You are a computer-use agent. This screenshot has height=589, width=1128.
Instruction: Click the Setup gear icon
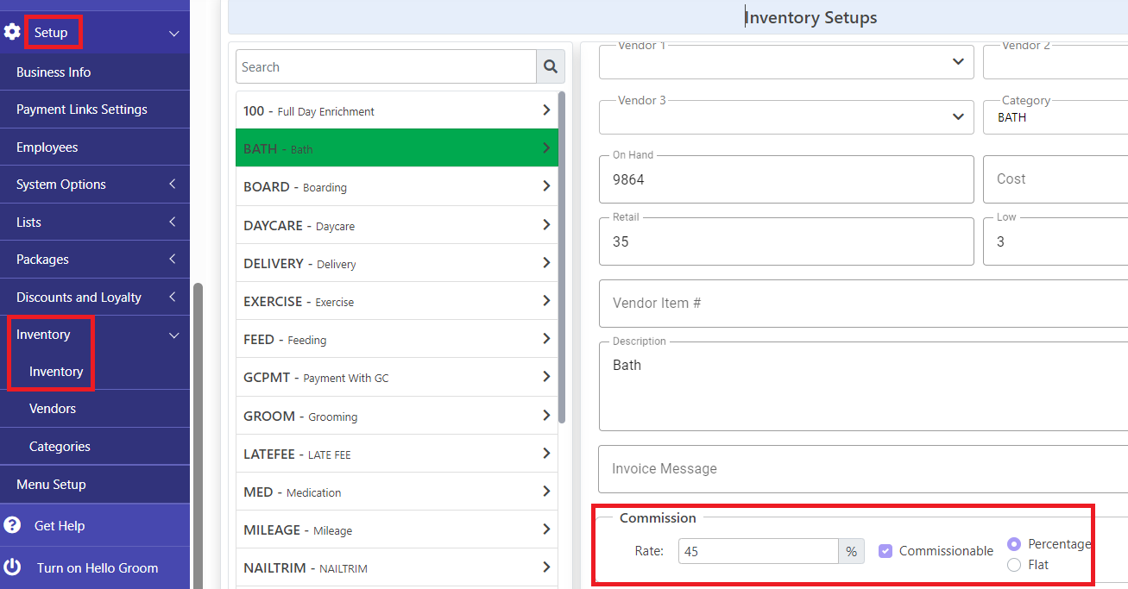point(12,32)
